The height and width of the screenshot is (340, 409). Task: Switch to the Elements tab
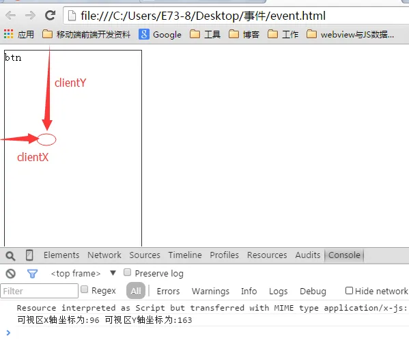tap(61, 255)
